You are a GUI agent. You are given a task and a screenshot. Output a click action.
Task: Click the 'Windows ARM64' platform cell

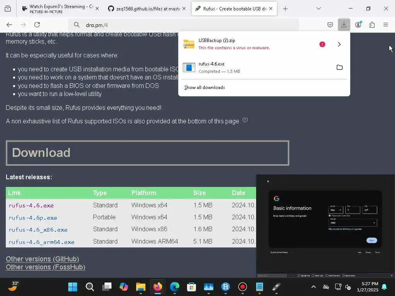[154, 241]
